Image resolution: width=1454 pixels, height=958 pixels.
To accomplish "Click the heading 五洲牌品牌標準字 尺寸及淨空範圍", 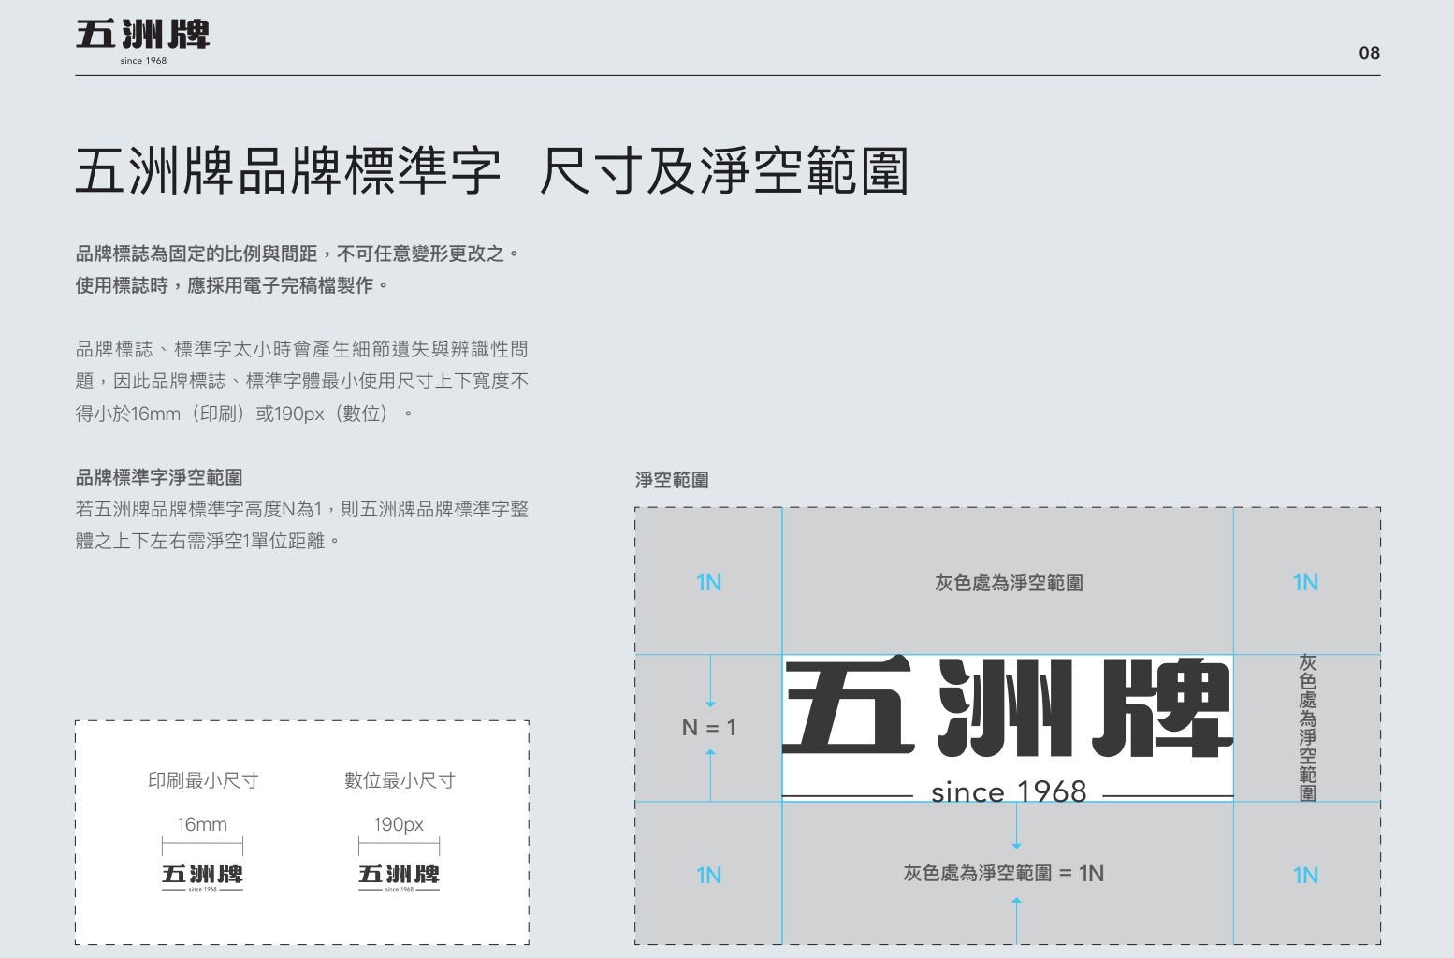I will pos(492,171).
